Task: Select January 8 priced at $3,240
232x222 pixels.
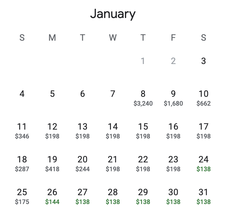Action: [x=143, y=98]
